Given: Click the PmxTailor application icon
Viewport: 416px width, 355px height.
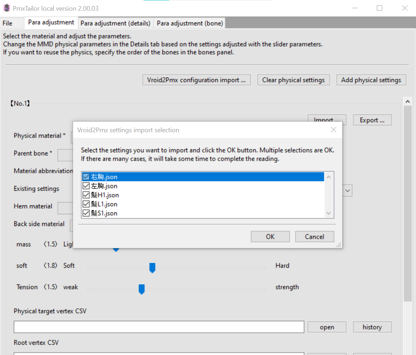Looking at the screenshot, I should pyautogui.click(x=6, y=8).
